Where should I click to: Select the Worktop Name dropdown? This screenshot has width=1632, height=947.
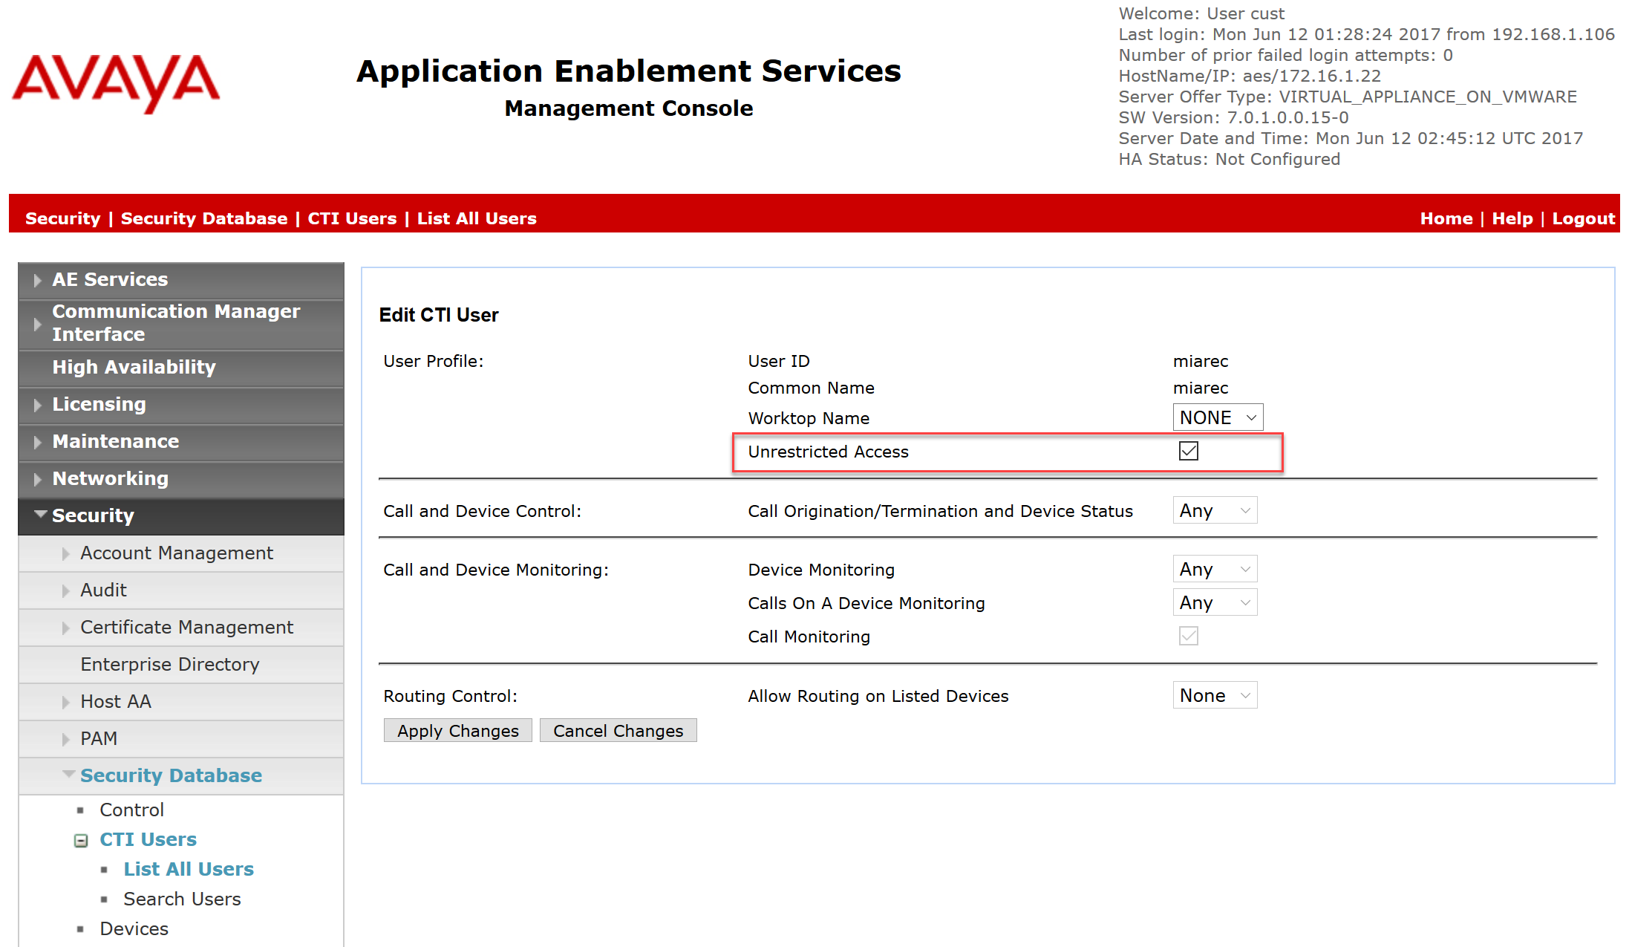pos(1217,417)
